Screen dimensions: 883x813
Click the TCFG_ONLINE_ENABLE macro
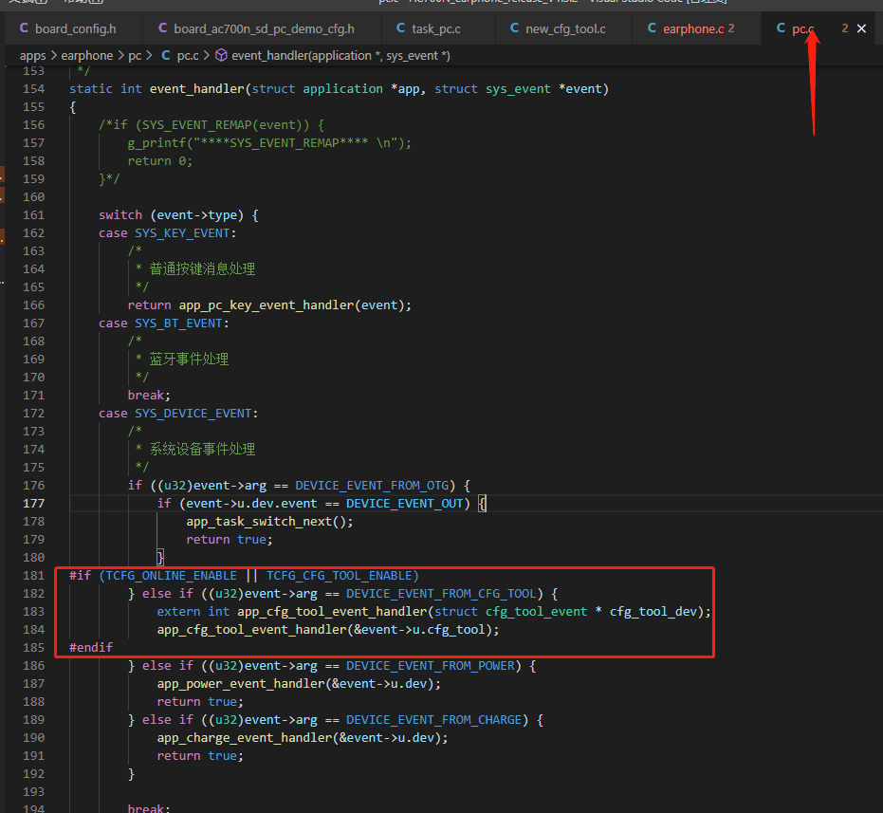(x=171, y=576)
